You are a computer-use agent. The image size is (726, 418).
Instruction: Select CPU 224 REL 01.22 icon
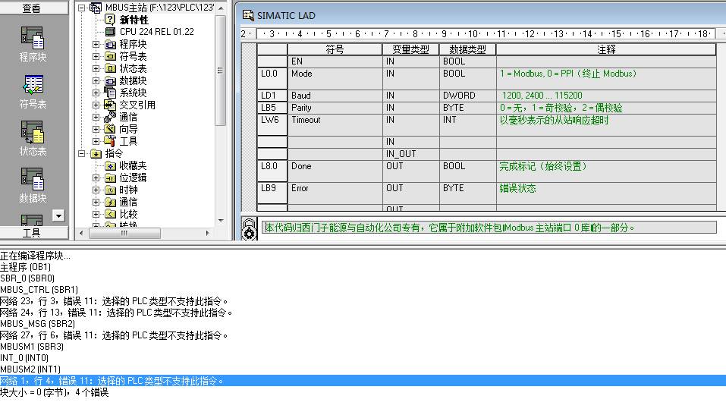click(x=110, y=31)
